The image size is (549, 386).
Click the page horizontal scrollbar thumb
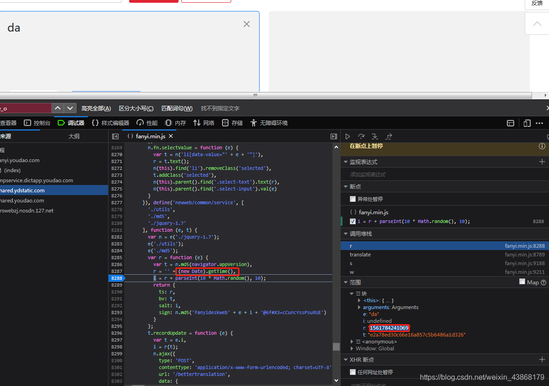(266, 95)
